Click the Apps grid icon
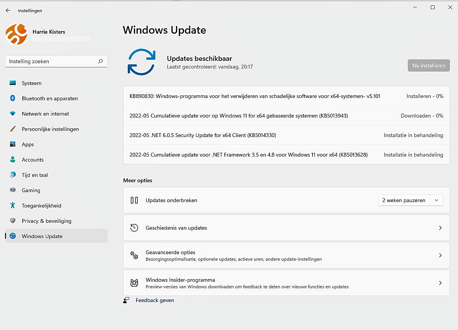This screenshot has width=458, height=330. pos(13,144)
